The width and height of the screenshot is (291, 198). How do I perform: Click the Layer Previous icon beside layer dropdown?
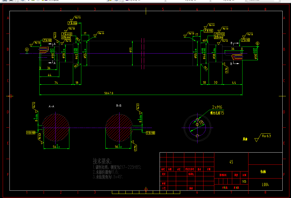(116, 1)
